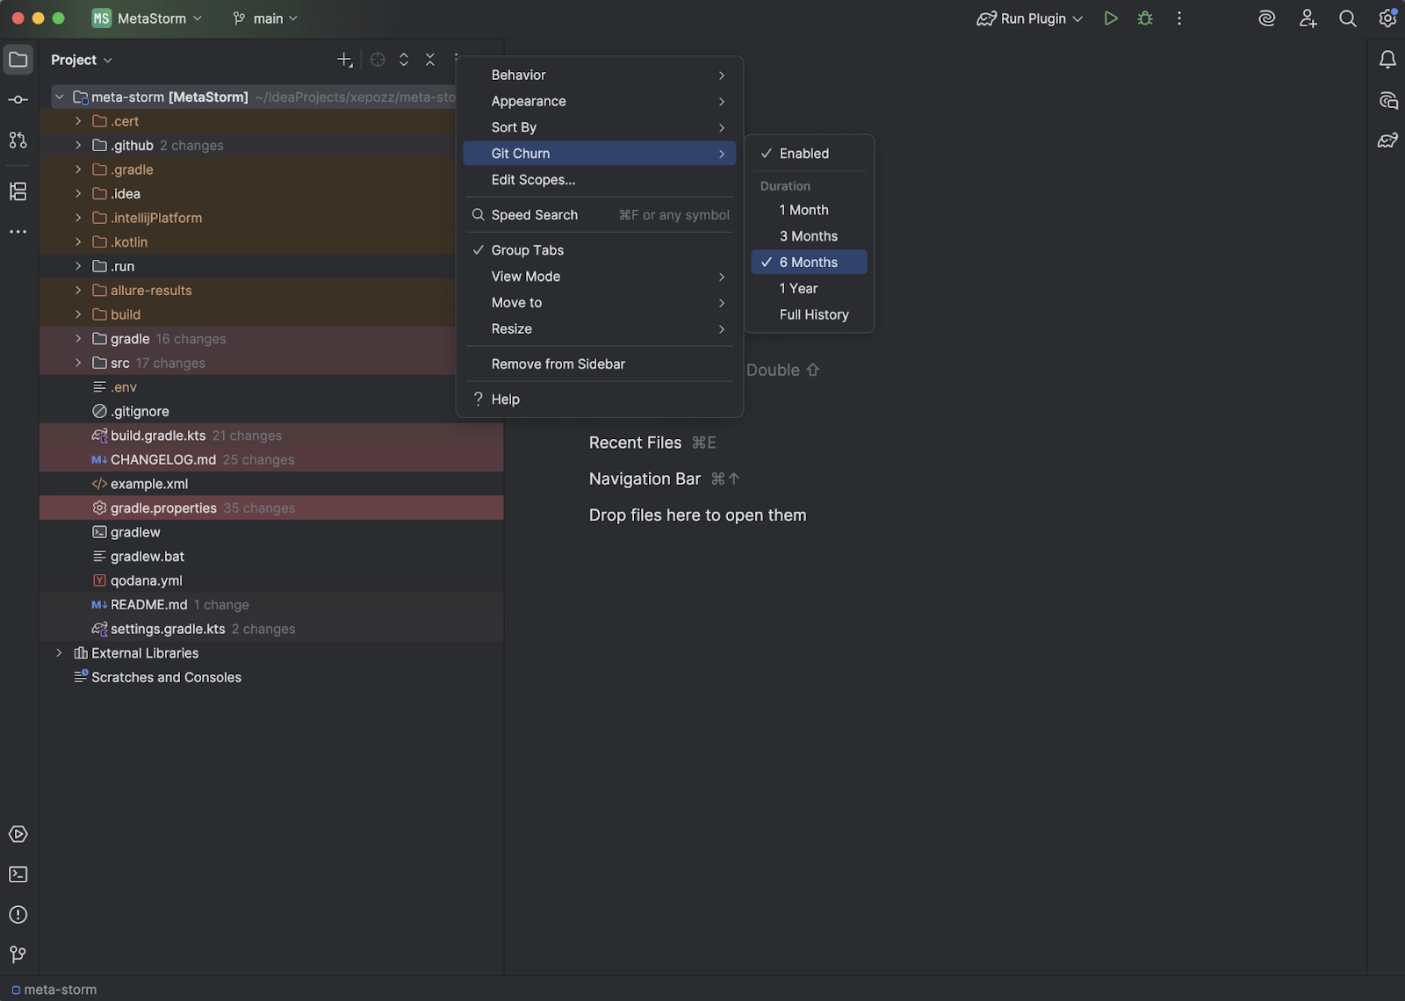Open gradle.properties with 35 changes
The image size is (1405, 1001).
pos(163,508)
